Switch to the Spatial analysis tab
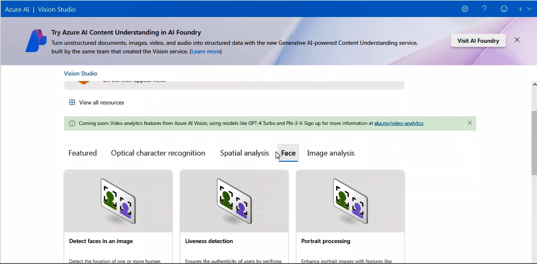This screenshot has height=264, width=537. click(244, 153)
